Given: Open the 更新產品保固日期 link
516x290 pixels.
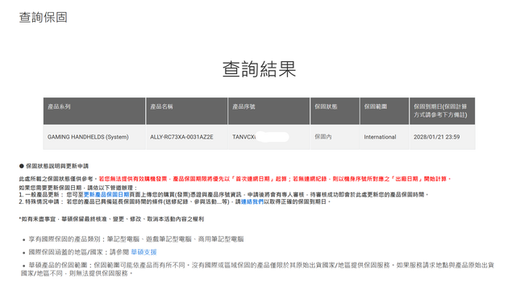Looking at the screenshot, I should pyautogui.click(x=106, y=195).
